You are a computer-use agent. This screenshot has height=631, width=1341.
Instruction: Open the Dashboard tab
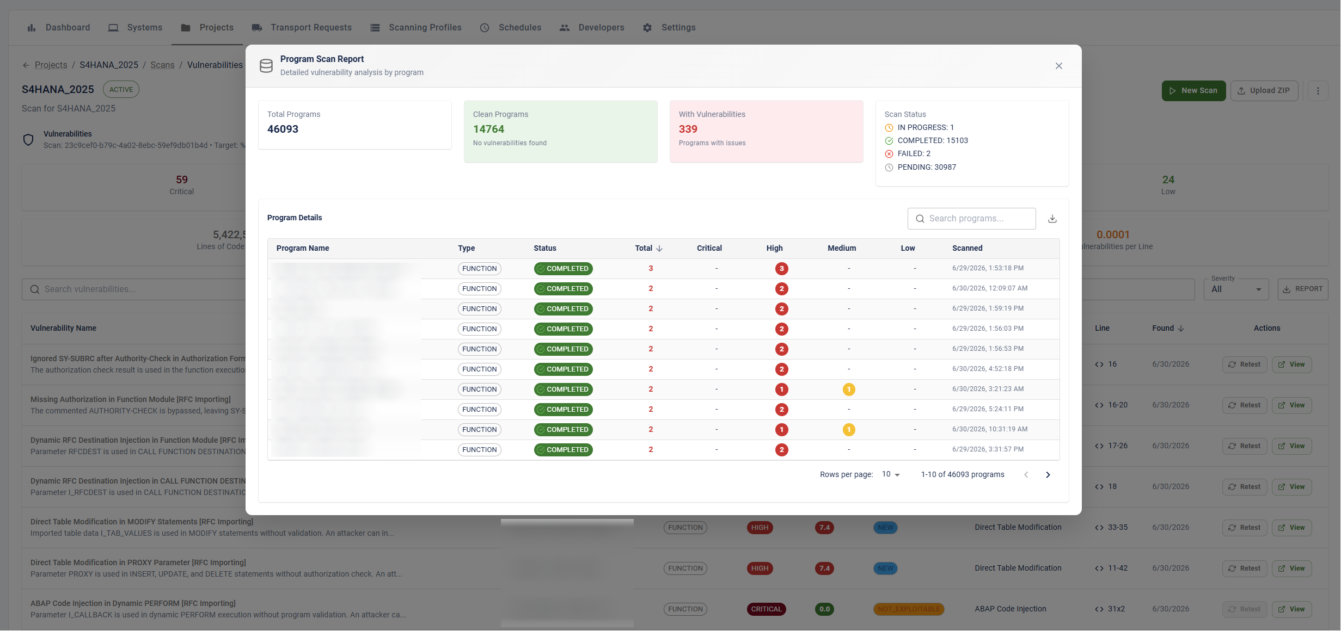click(58, 28)
